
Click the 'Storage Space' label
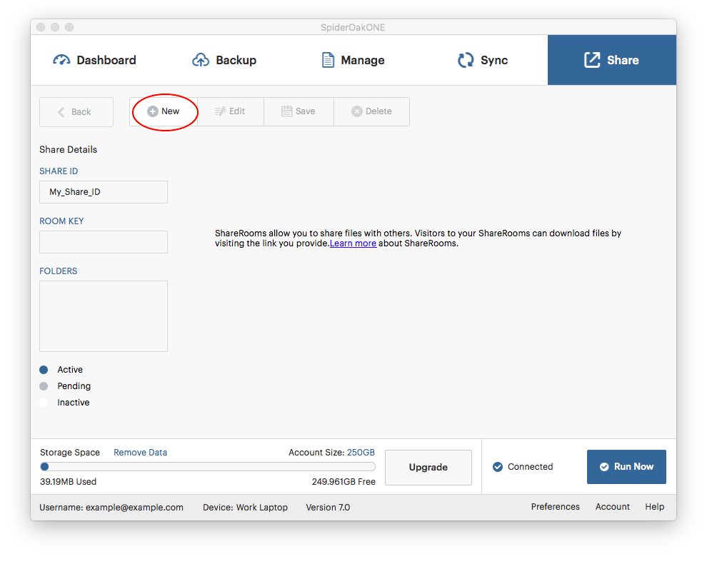coord(70,453)
